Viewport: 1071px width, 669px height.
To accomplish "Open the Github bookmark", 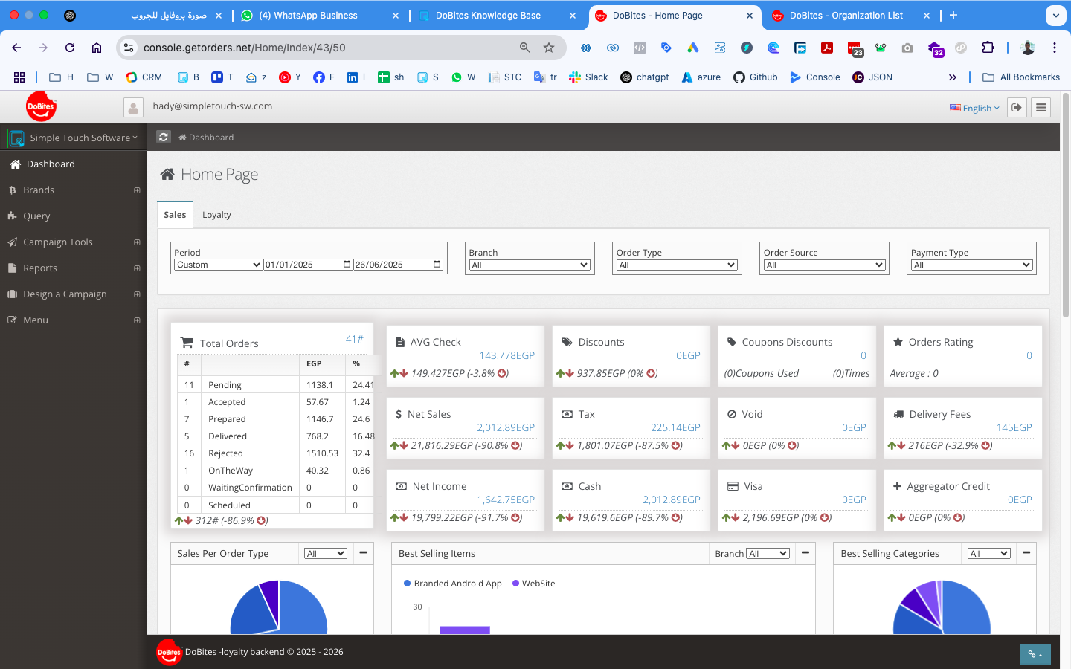I will pos(756,77).
